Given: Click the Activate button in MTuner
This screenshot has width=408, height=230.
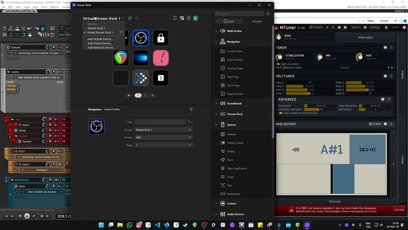Looking at the screenshot, I should point(399,210).
